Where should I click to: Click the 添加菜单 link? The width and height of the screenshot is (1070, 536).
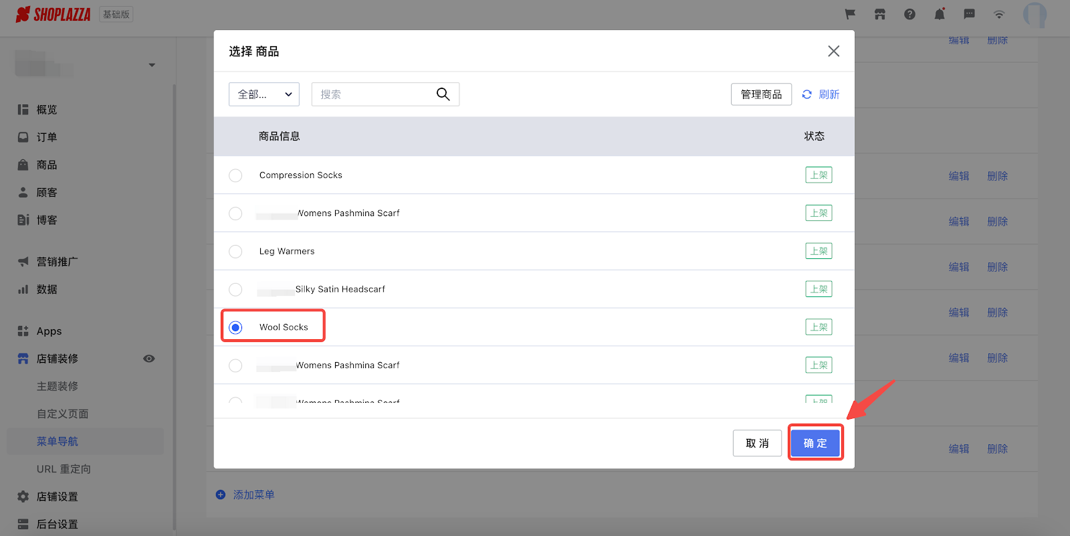[254, 495]
